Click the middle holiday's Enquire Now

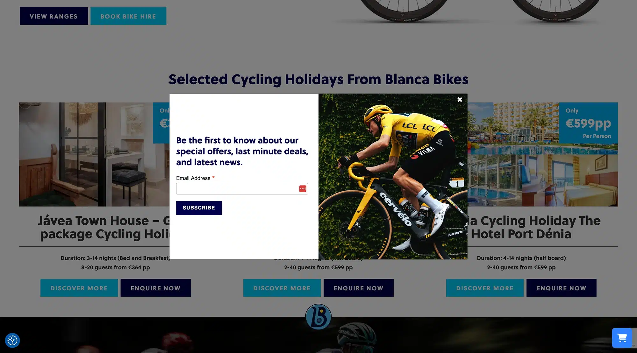[x=358, y=288]
